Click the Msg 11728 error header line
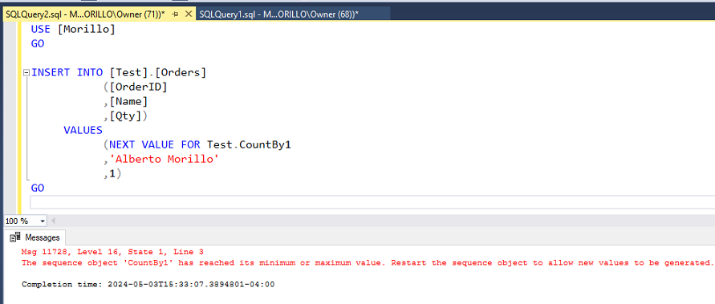The height and width of the screenshot is (304, 715). tap(112, 252)
